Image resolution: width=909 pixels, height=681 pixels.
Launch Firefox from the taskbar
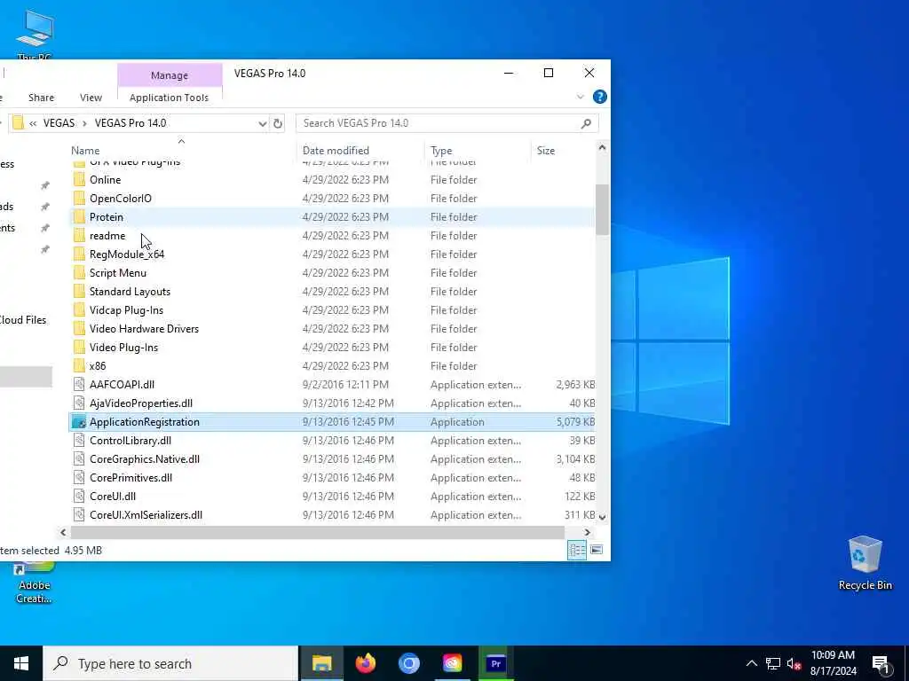point(365,663)
